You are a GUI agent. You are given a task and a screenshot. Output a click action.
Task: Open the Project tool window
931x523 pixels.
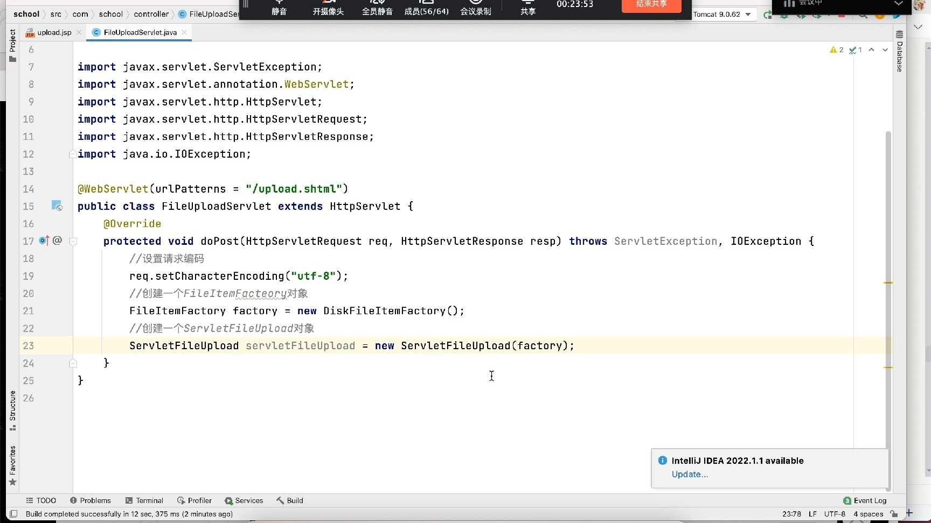12,46
